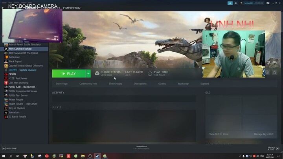This screenshot has height=159, width=283.
Task: Click the plus icon next to Add a Game
Action: [x=4, y=148]
